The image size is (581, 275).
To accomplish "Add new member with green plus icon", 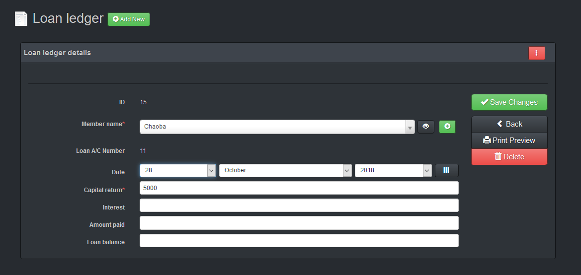I will [447, 127].
